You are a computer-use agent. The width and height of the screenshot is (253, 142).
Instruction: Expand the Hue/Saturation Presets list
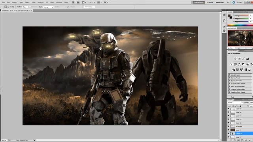(230, 84)
